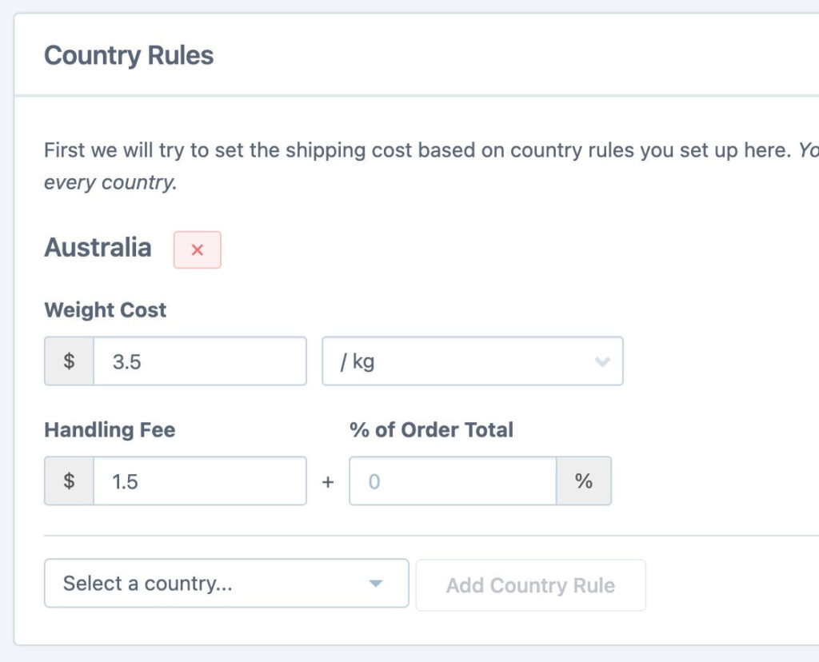This screenshot has height=662, width=819.
Task: Open the Select a country dropdown
Action: coord(226,584)
